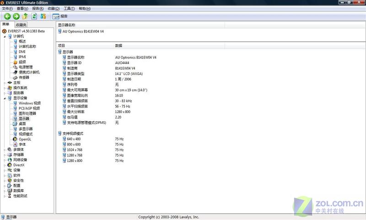366x220 pixels.
Task: Click the 字体 font icon
Action: pos(15,145)
